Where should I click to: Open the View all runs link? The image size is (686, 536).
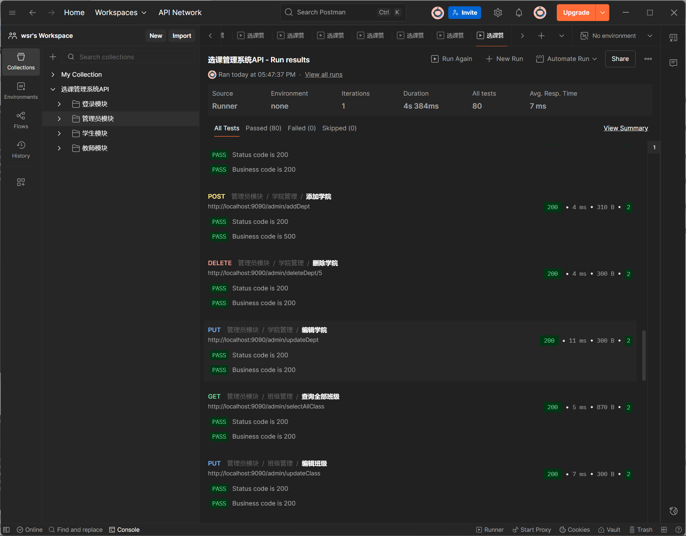click(323, 75)
